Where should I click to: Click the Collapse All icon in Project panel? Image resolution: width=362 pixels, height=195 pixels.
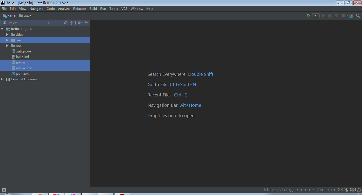click(71, 23)
